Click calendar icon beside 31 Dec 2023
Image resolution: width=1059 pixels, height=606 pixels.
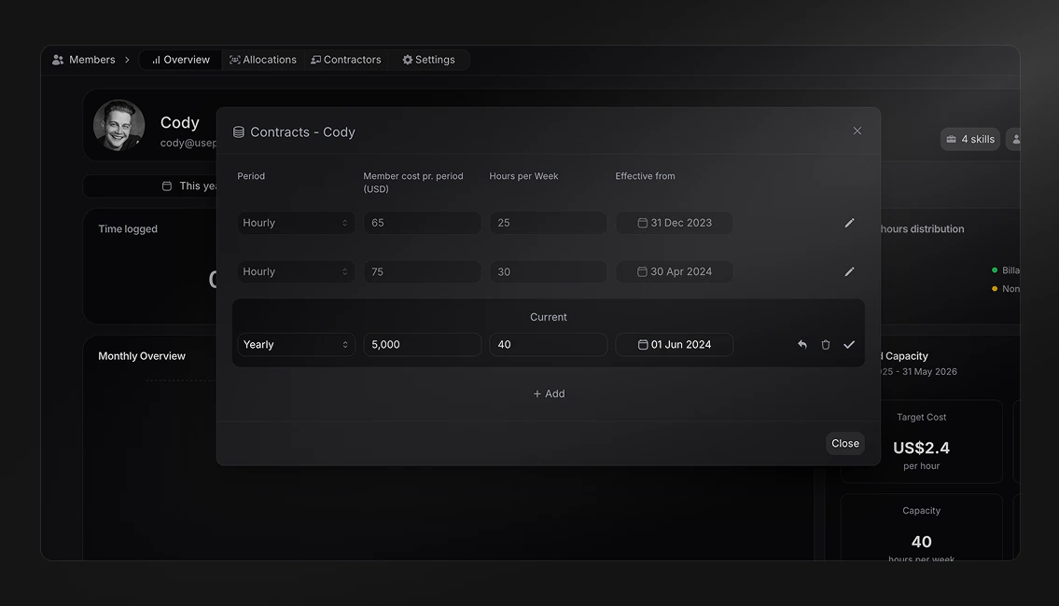pyautogui.click(x=643, y=223)
